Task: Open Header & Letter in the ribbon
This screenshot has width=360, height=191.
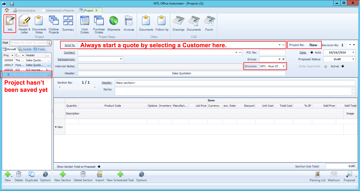Action: click(x=24, y=24)
